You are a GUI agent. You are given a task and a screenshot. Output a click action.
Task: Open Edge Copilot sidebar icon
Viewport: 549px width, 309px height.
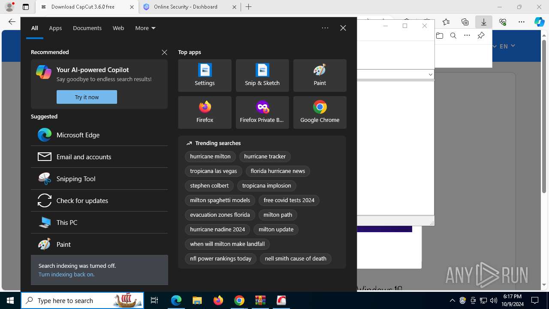(x=539, y=22)
